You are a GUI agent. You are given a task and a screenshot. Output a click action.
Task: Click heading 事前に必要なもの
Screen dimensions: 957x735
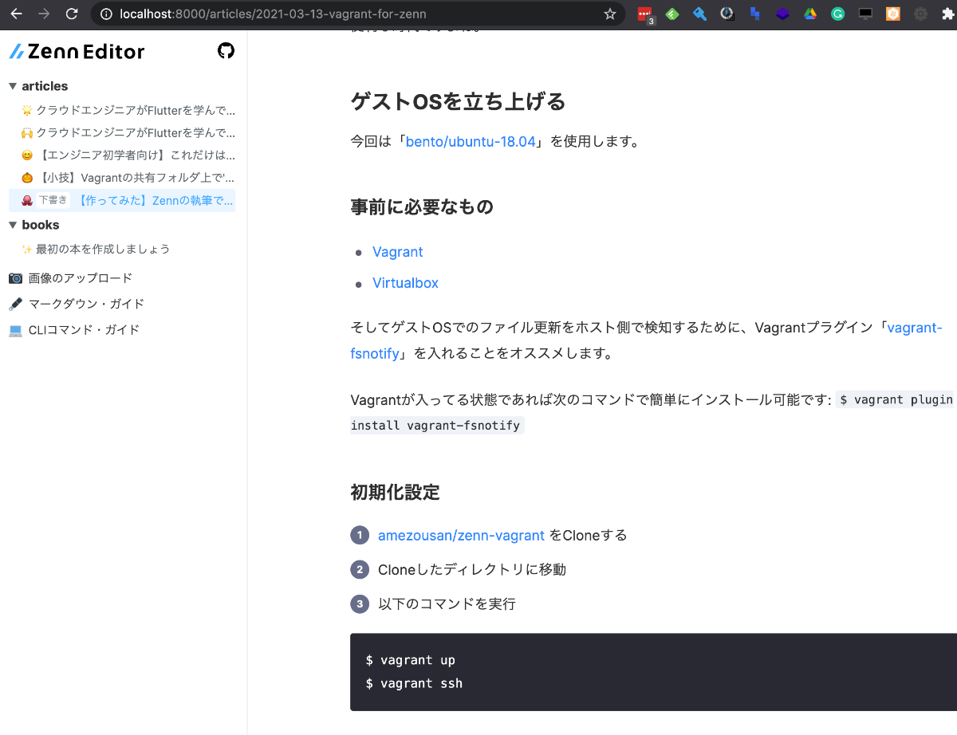pos(422,207)
